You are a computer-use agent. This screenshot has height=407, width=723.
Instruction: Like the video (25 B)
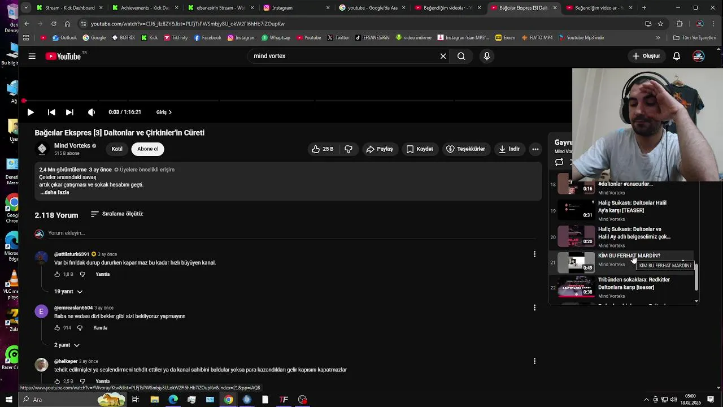pos(323,149)
